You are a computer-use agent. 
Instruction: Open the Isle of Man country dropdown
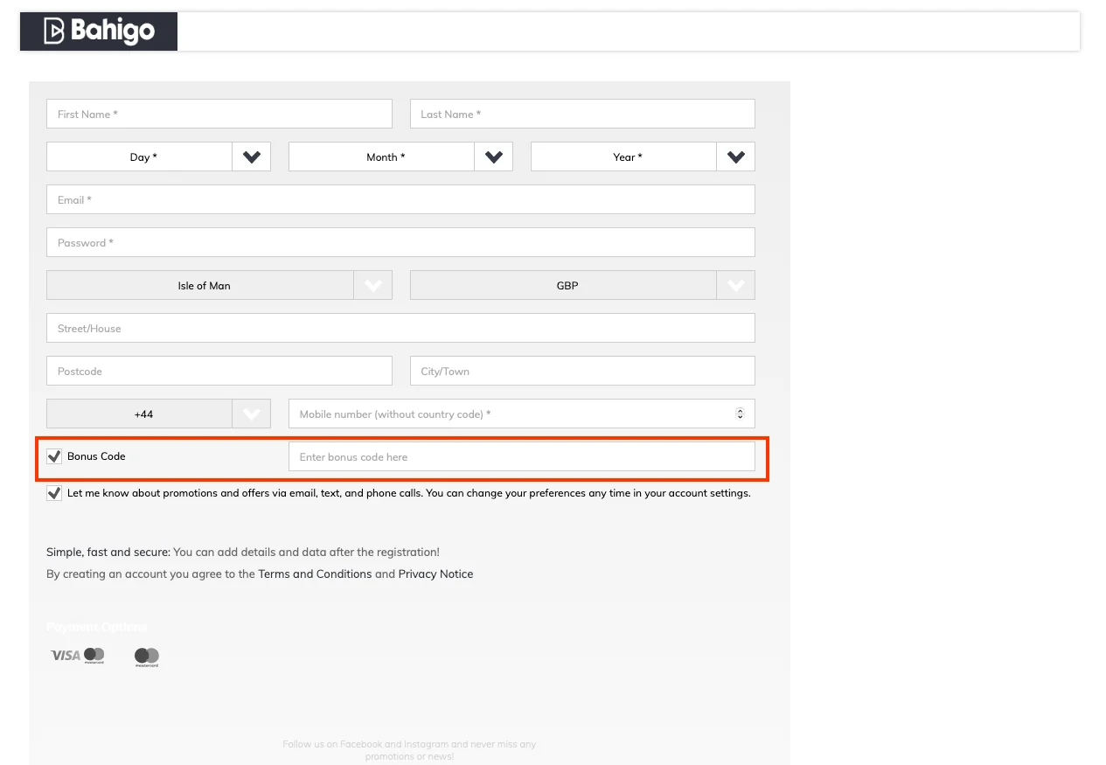click(219, 286)
